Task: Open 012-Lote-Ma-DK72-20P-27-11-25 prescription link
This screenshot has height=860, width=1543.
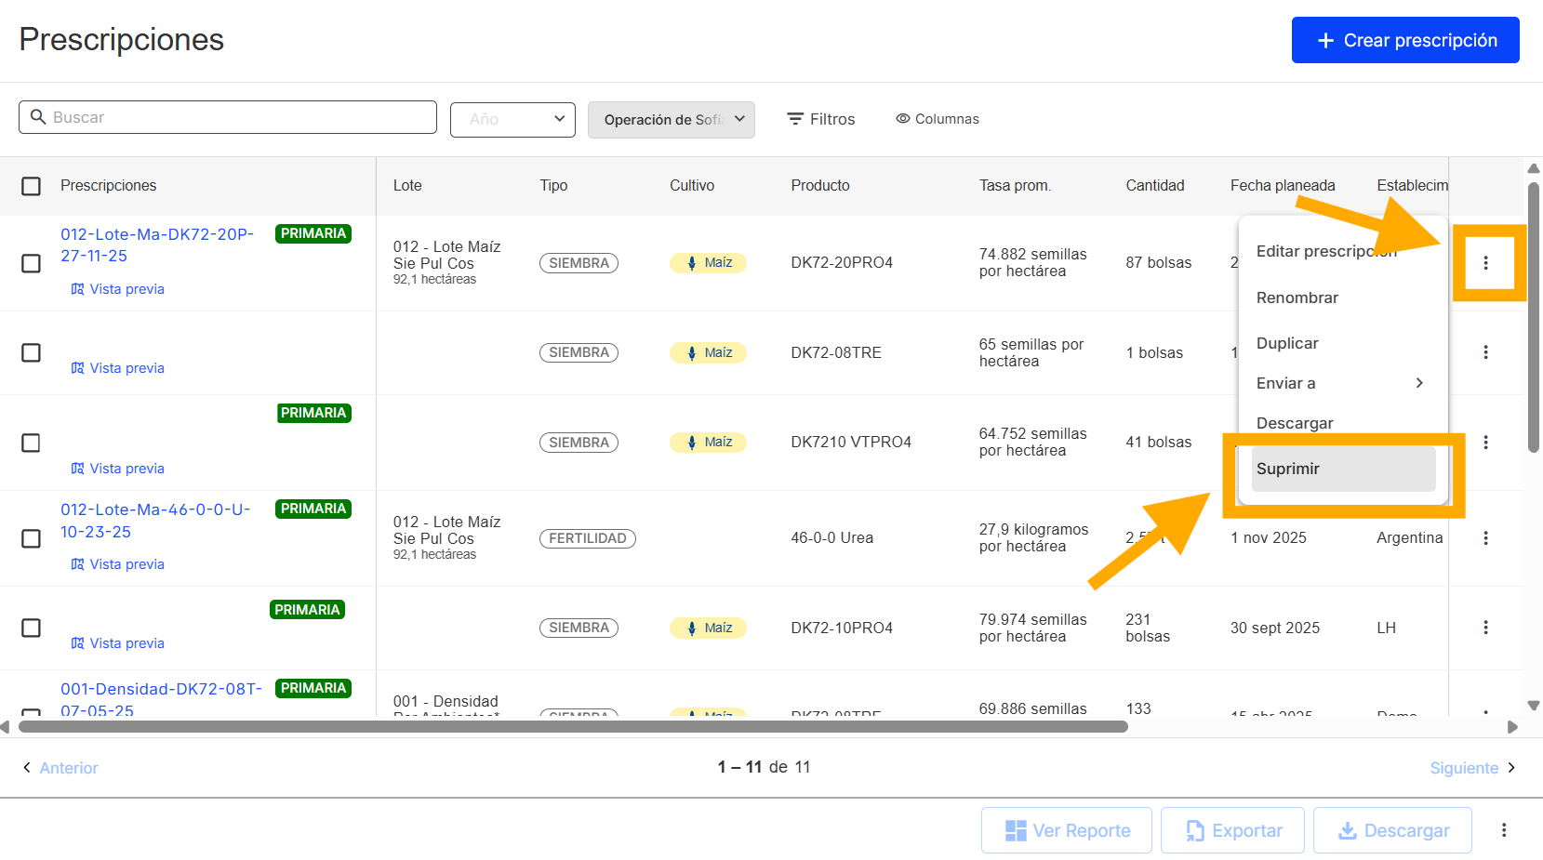Action: tap(157, 245)
